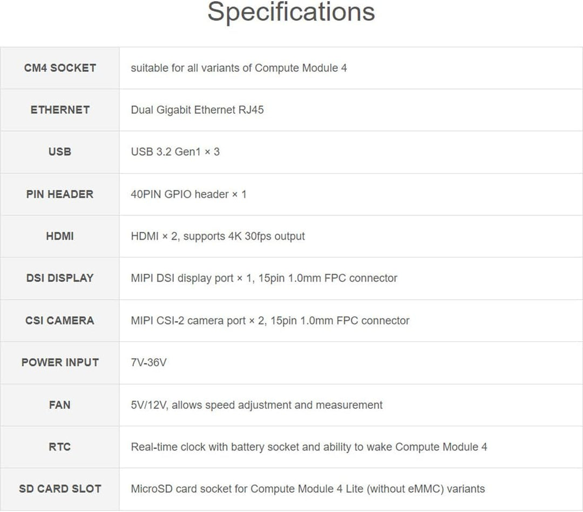583x512 pixels.
Task: Click the ETHERNET row label
Action: coord(60,110)
